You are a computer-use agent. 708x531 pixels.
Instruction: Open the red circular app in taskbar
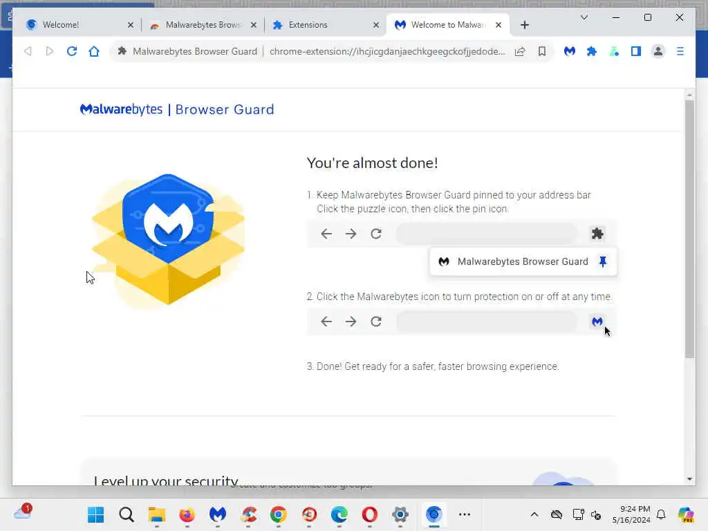(309, 514)
